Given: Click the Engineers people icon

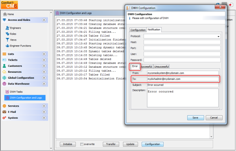Looking at the screenshot, I should click(7, 28).
